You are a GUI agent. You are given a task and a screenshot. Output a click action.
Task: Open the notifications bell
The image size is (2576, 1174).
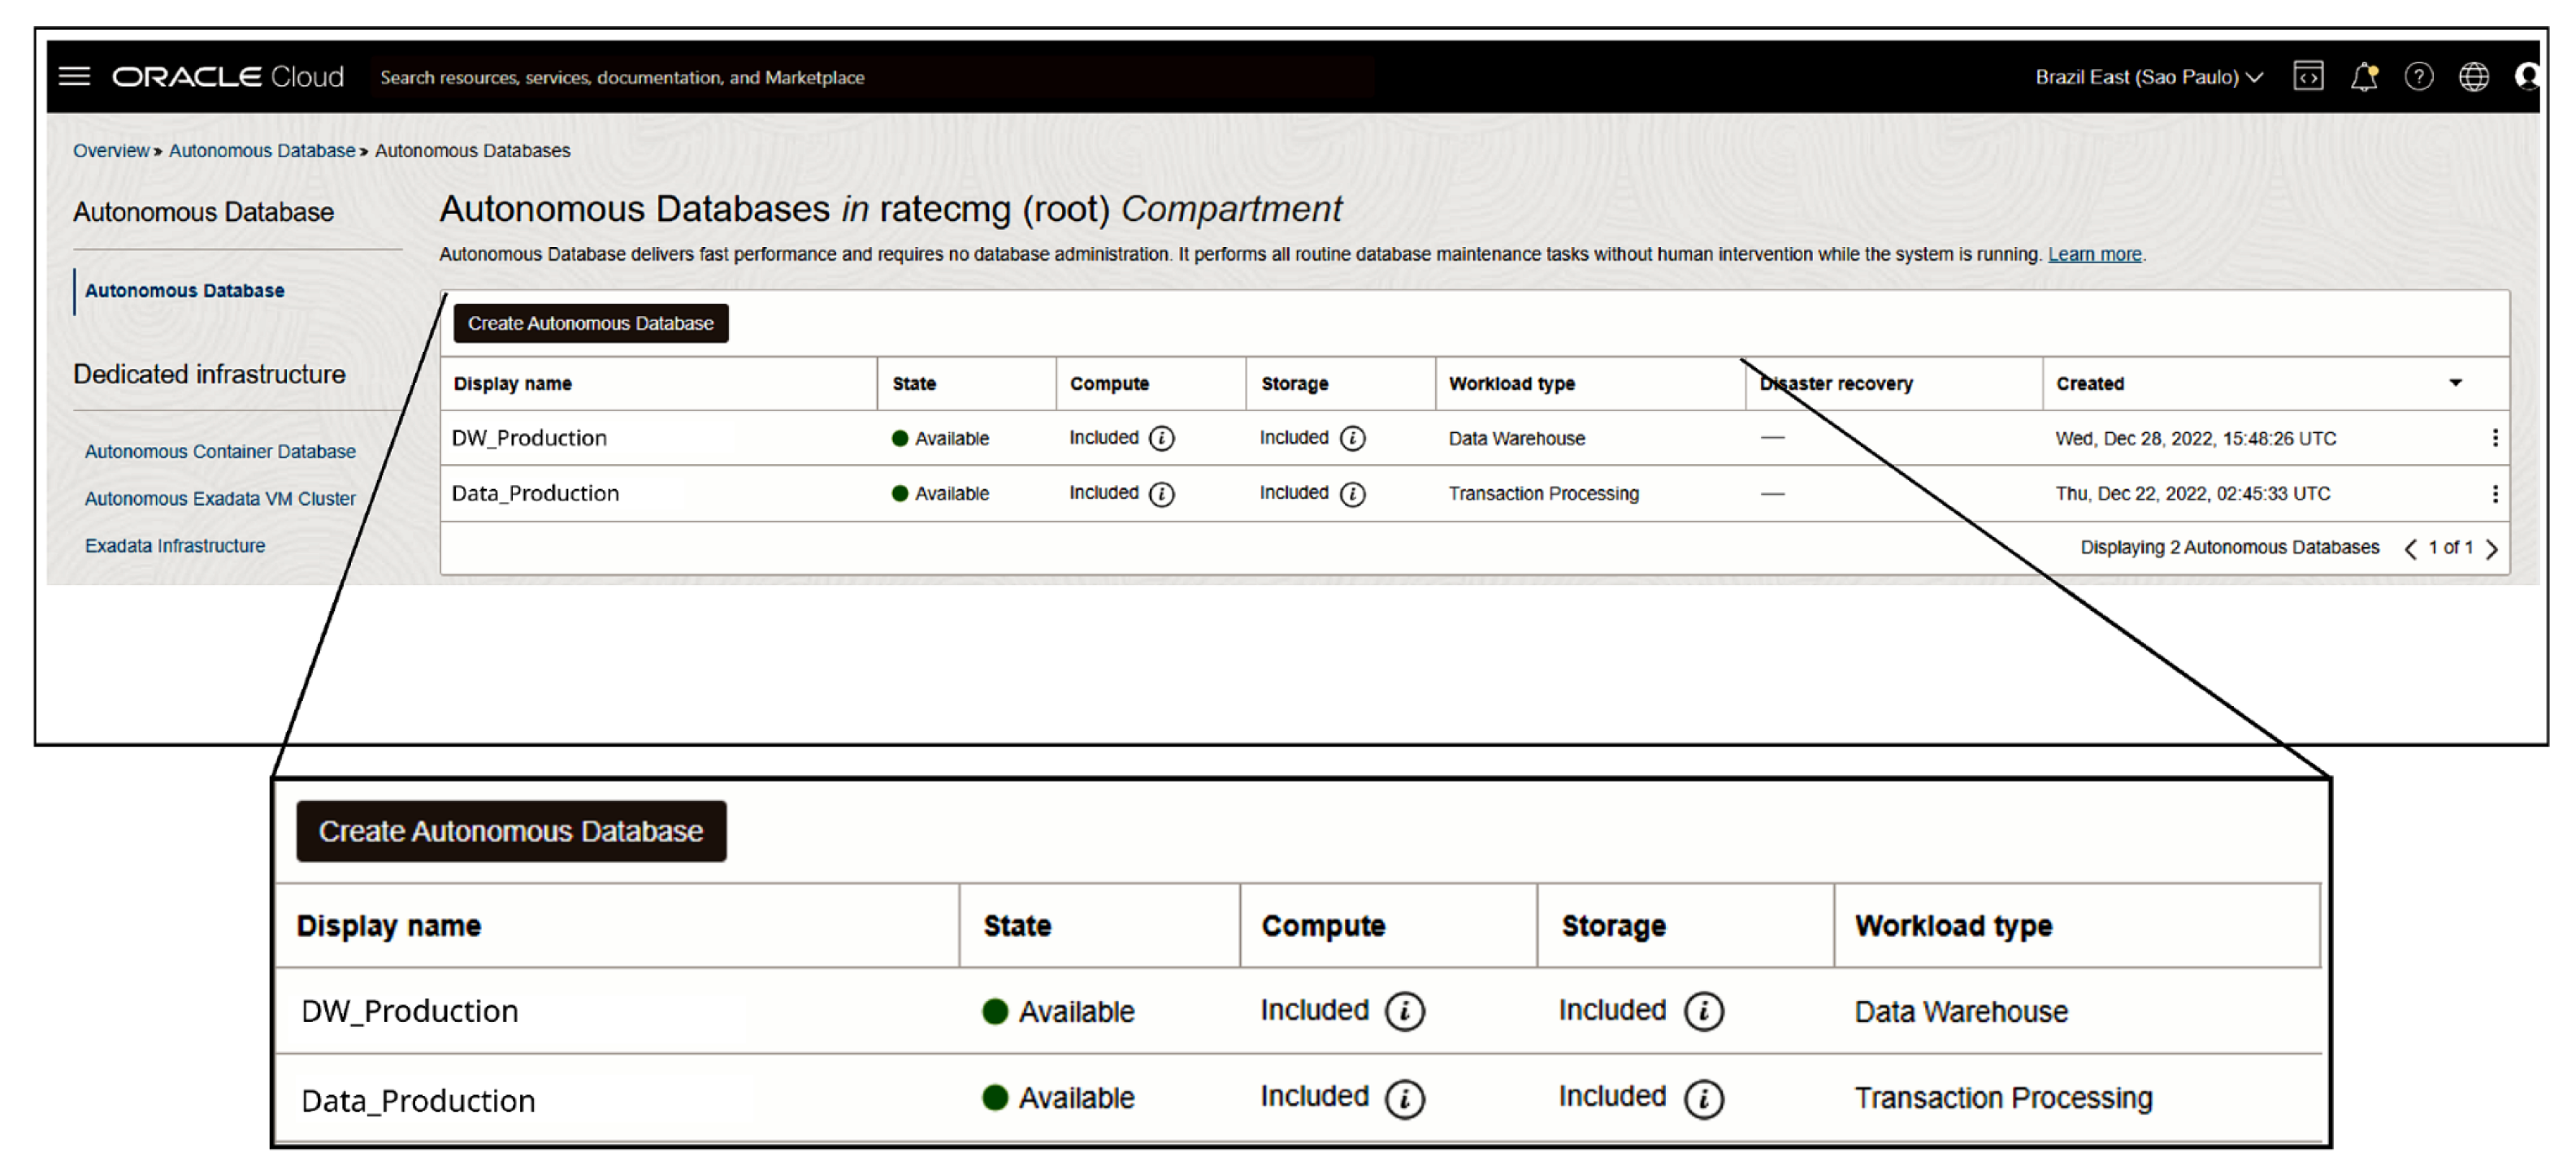[x=2364, y=76]
